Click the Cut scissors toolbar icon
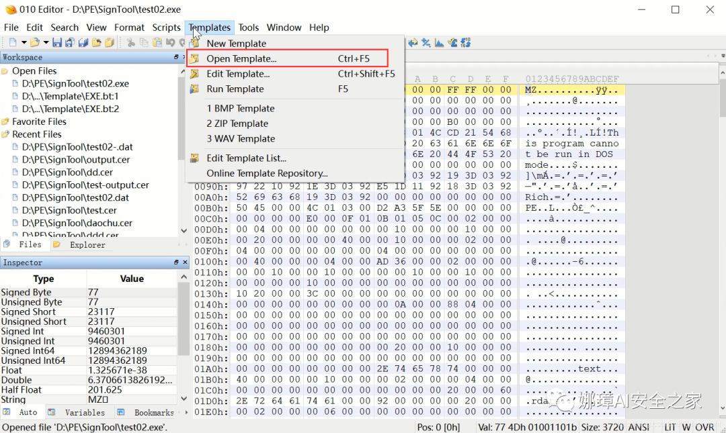The height and width of the screenshot is (433, 726). (x=131, y=42)
